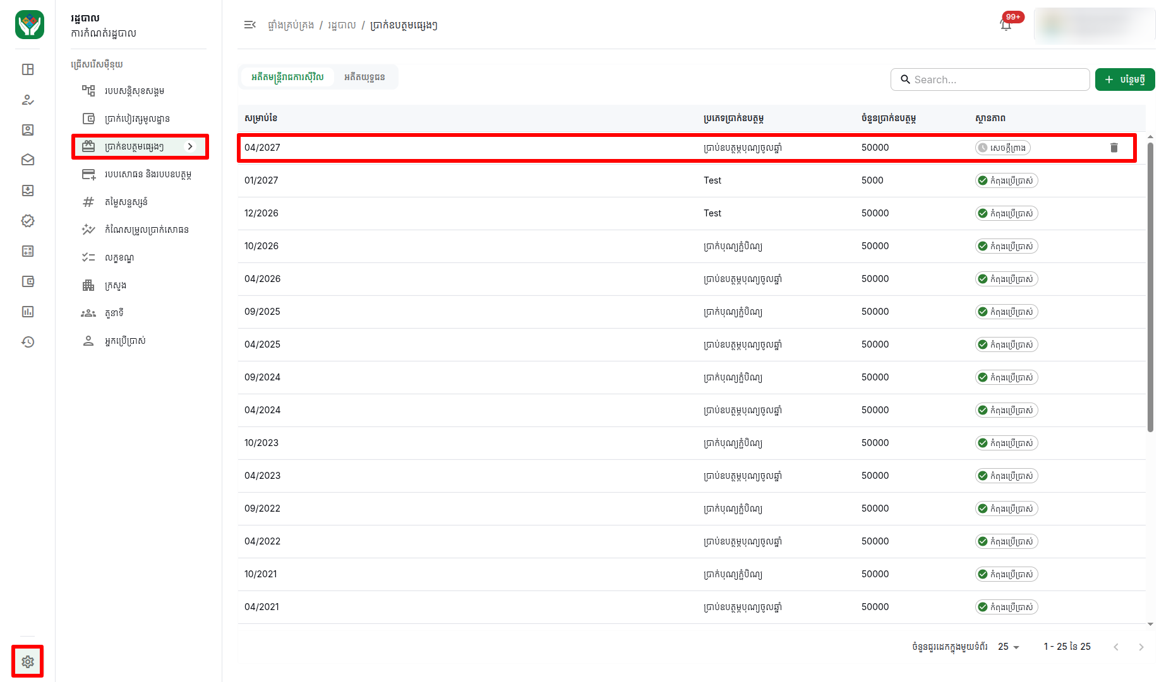Select the 09/2024 month cell
This screenshot has height=682, width=1171.
(x=262, y=377)
